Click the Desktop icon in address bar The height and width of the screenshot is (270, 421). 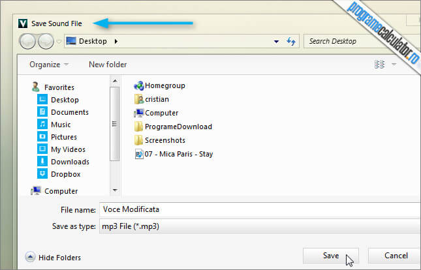[x=71, y=41]
